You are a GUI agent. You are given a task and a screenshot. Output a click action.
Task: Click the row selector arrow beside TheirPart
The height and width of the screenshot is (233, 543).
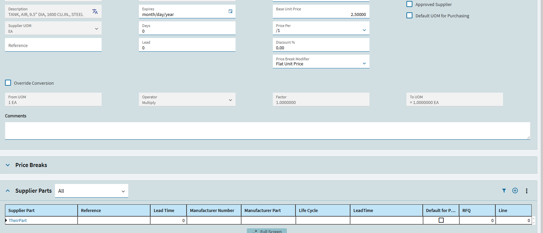tap(6, 220)
